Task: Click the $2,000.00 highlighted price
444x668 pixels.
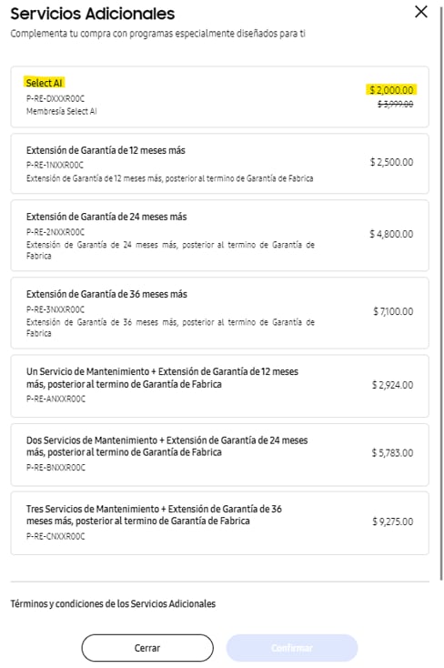Action: pos(391,90)
